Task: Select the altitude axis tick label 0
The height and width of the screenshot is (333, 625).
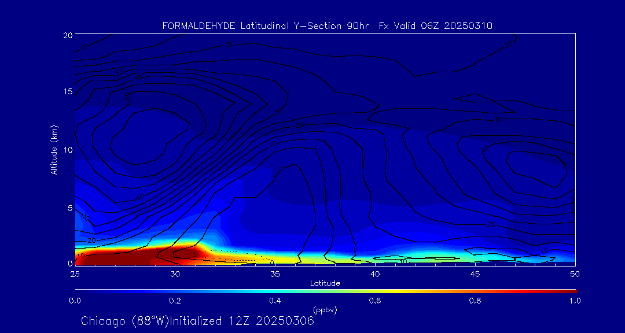Action: pyautogui.click(x=70, y=263)
